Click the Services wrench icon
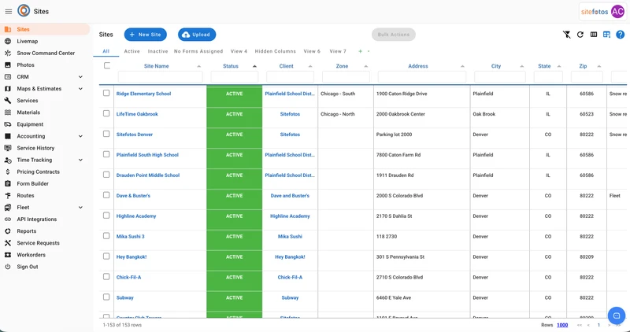This screenshot has height=332, width=630. tap(8, 101)
